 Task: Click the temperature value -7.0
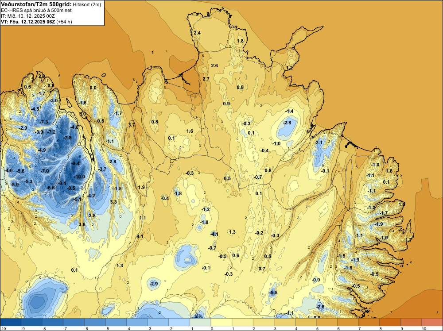click(x=45, y=171)
